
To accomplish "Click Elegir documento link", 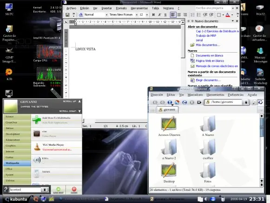I will click(208, 80).
